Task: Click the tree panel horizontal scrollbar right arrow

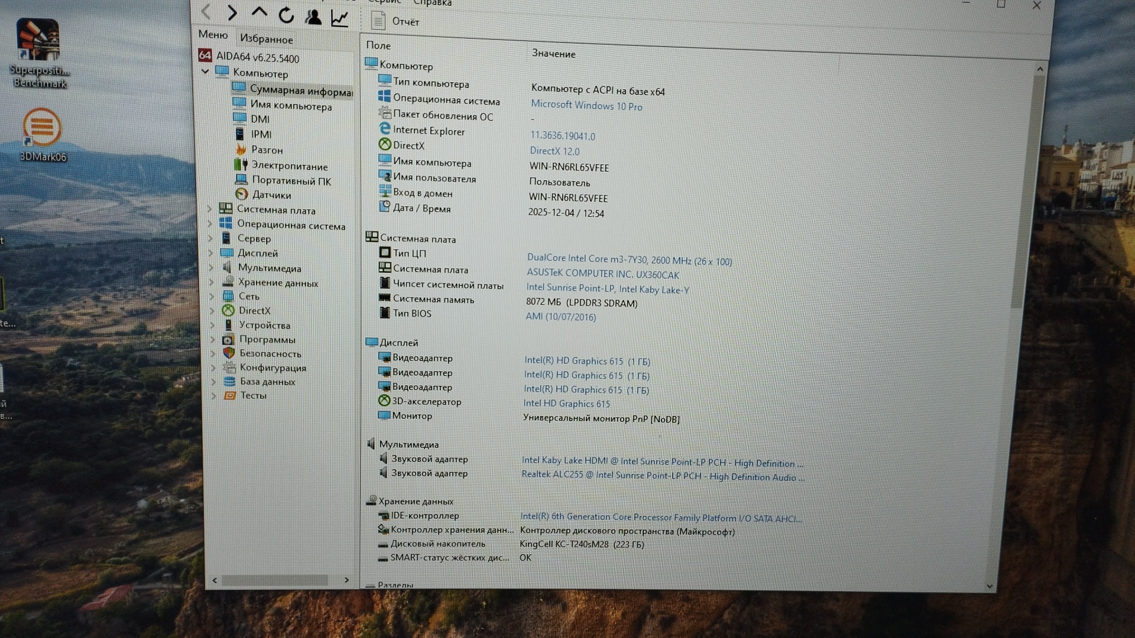Action: pos(346,581)
